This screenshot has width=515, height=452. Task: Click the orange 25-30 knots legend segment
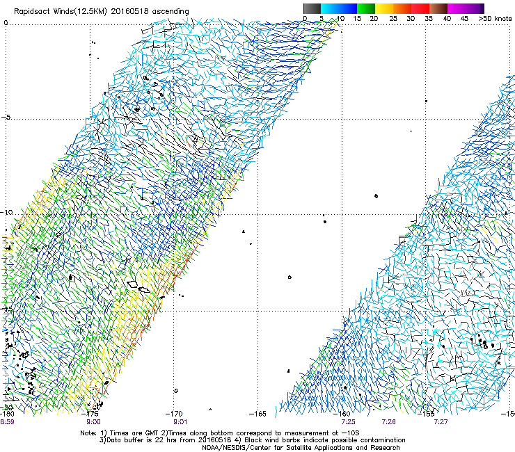coord(402,8)
